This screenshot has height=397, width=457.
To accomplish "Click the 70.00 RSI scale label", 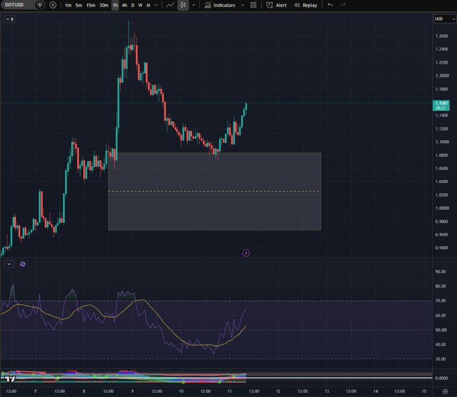I will coord(440,300).
